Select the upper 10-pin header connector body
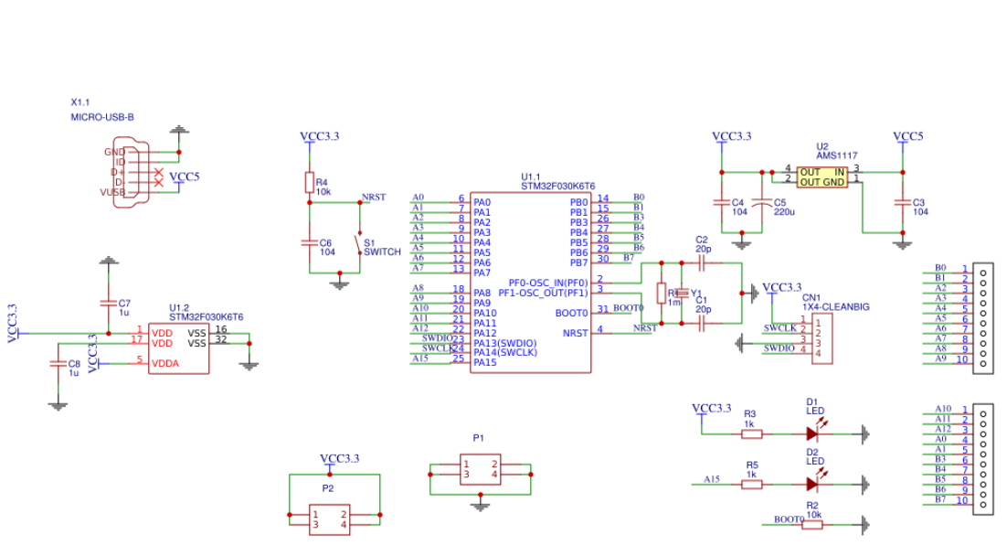This screenshot has width=1007, height=556. 983,318
